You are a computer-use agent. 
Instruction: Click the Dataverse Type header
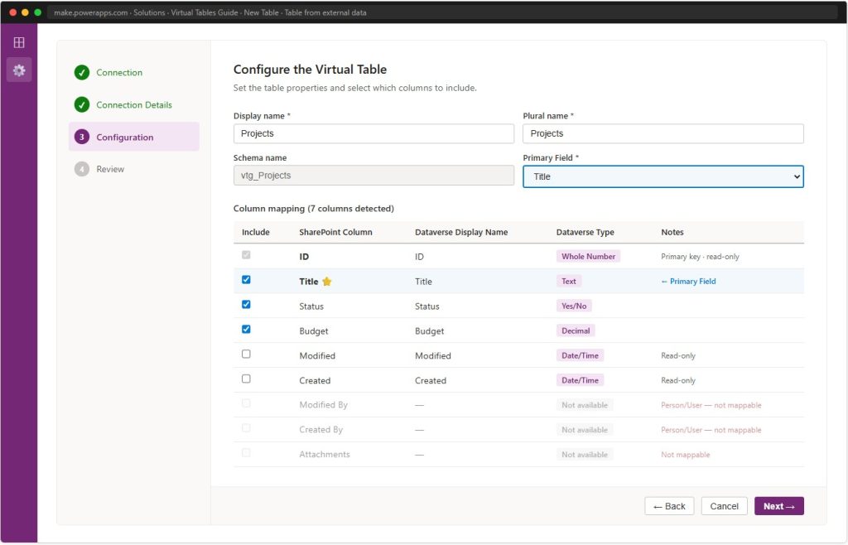tap(585, 232)
